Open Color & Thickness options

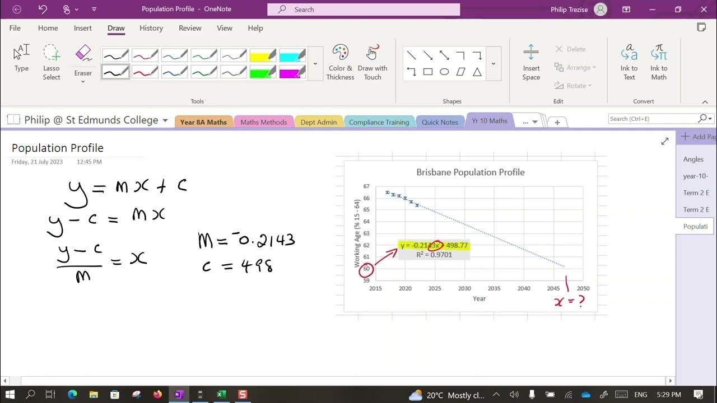[340, 62]
